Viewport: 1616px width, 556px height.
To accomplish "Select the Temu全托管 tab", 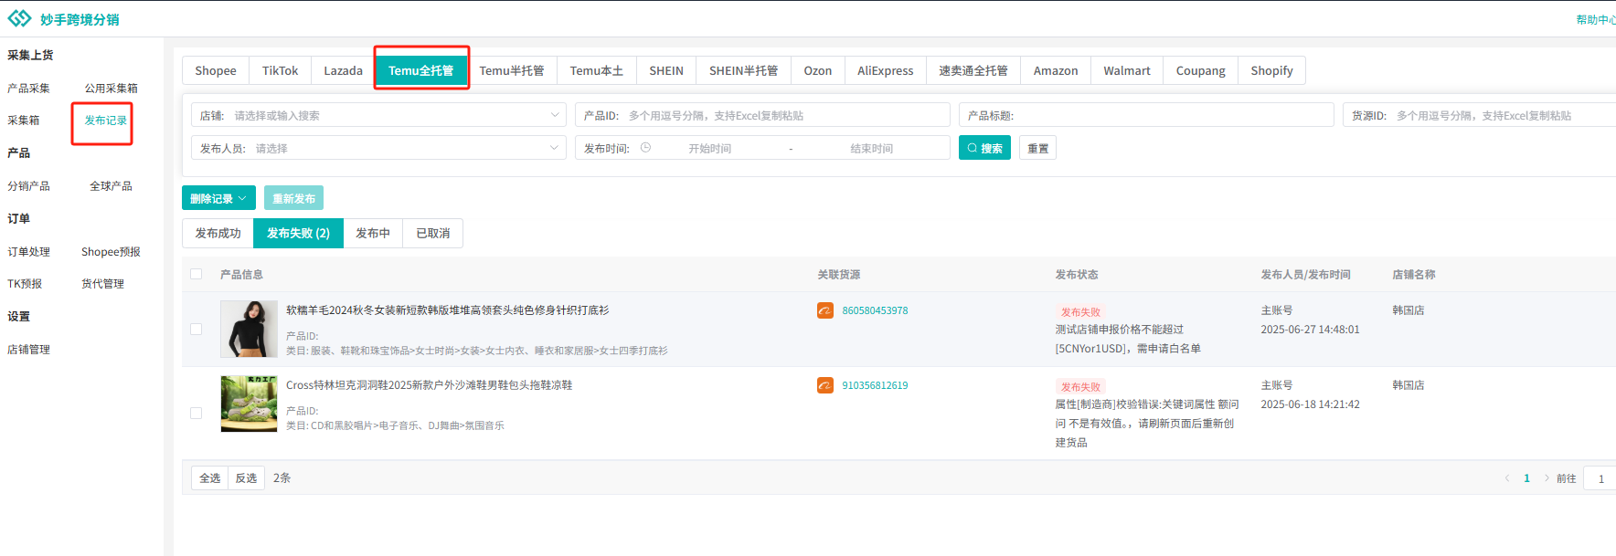I will [x=420, y=70].
